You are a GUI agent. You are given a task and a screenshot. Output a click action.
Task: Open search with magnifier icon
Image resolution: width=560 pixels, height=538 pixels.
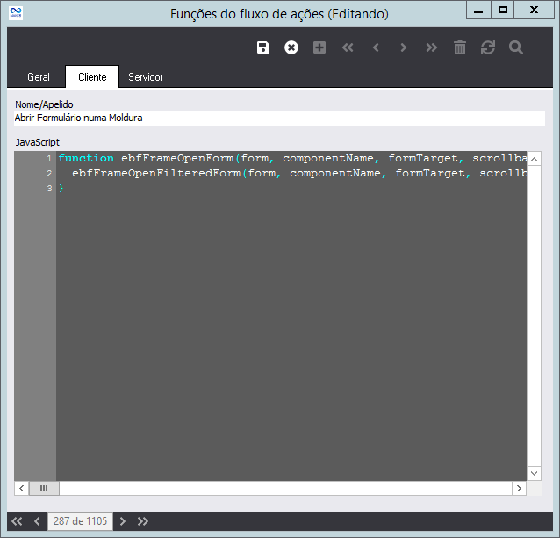(516, 47)
